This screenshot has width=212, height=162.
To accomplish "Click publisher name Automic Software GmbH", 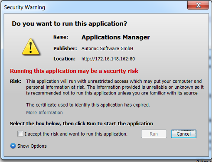I will coord(107,49).
